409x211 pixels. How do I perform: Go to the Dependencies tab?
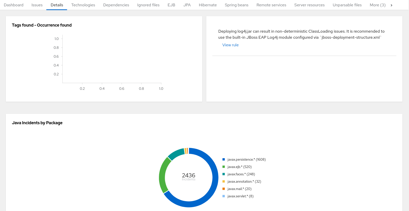(x=116, y=5)
